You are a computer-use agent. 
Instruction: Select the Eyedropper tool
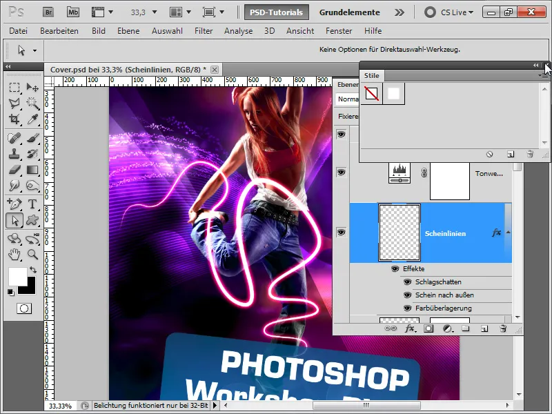32,119
